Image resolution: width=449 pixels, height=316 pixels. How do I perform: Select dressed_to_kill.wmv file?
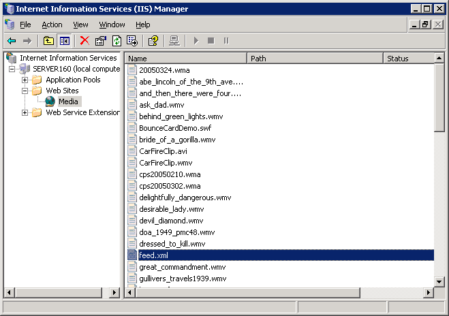coord(172,244)
